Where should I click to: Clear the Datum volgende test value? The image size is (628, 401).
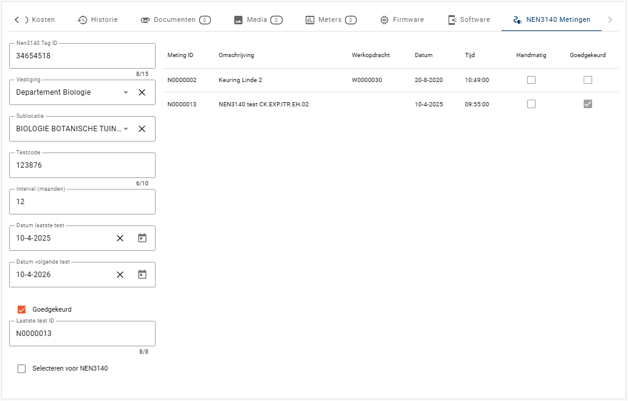coord(120,275)
